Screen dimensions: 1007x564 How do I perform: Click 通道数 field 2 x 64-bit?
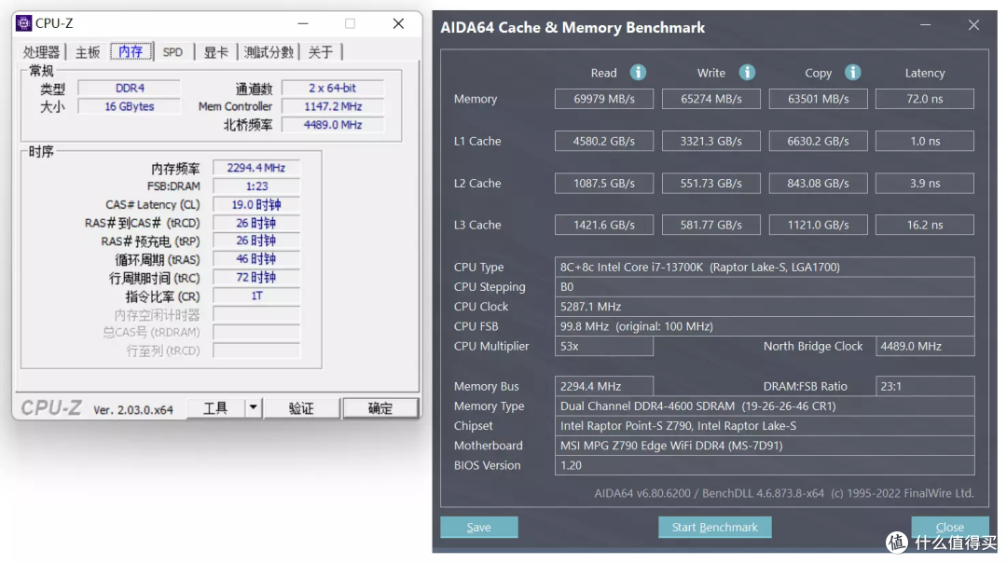[333, 88]
